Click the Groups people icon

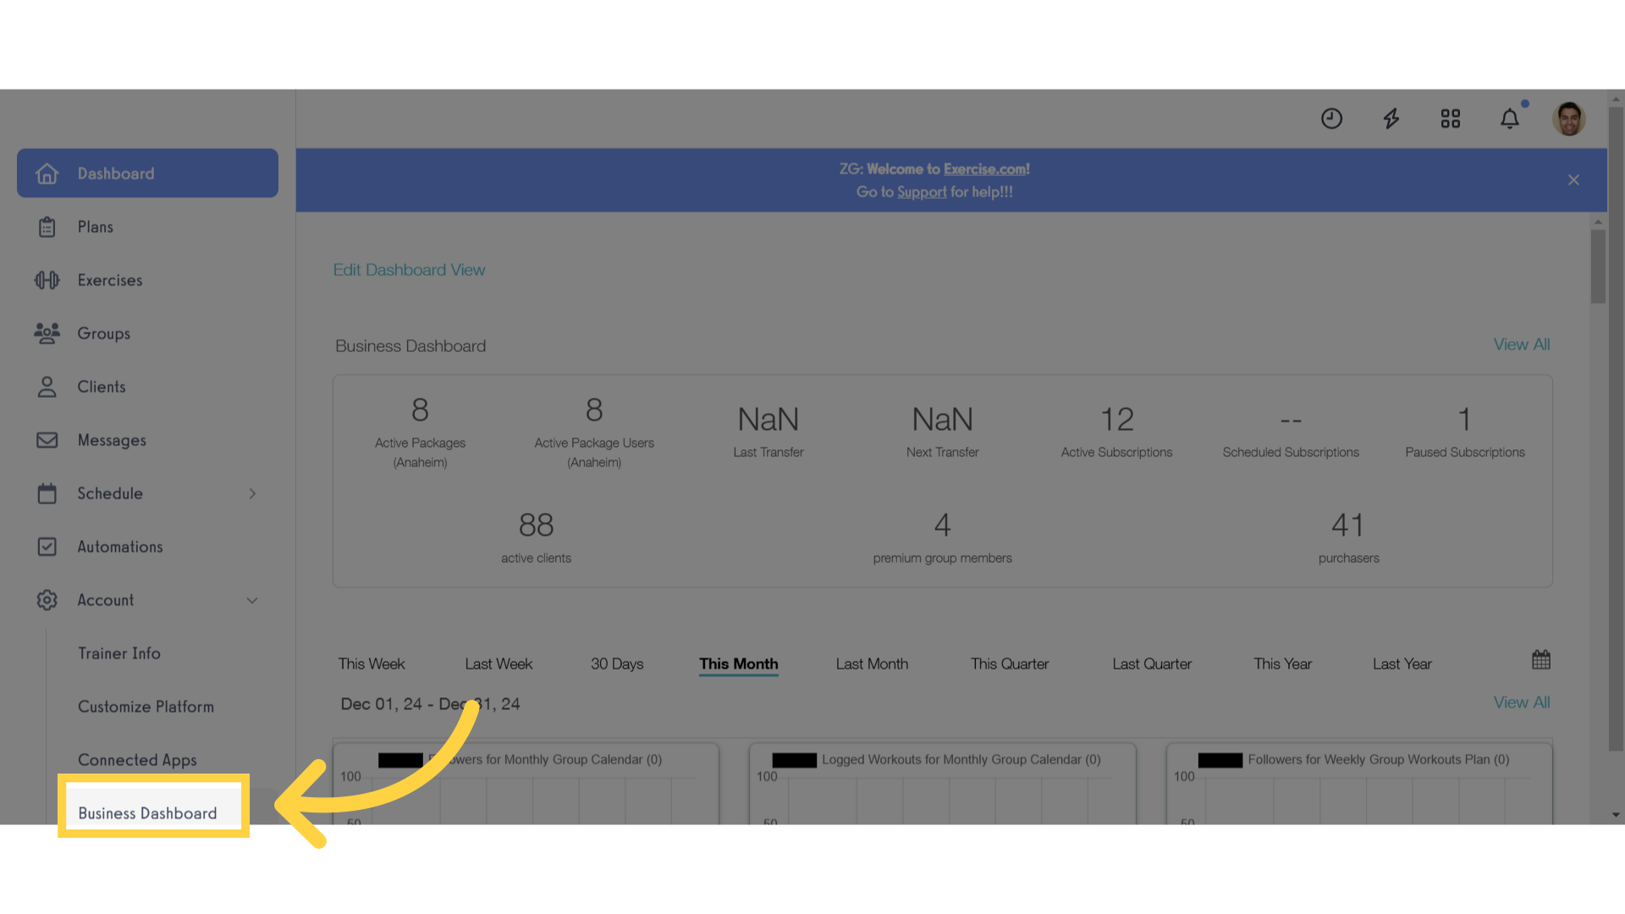pyautogui.click(x=46, y=333)
